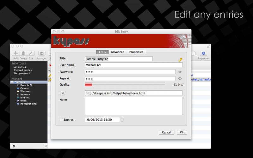Open the Inspector info icon
The height and width of the screenshot is (158, 253).
(203, 53)
